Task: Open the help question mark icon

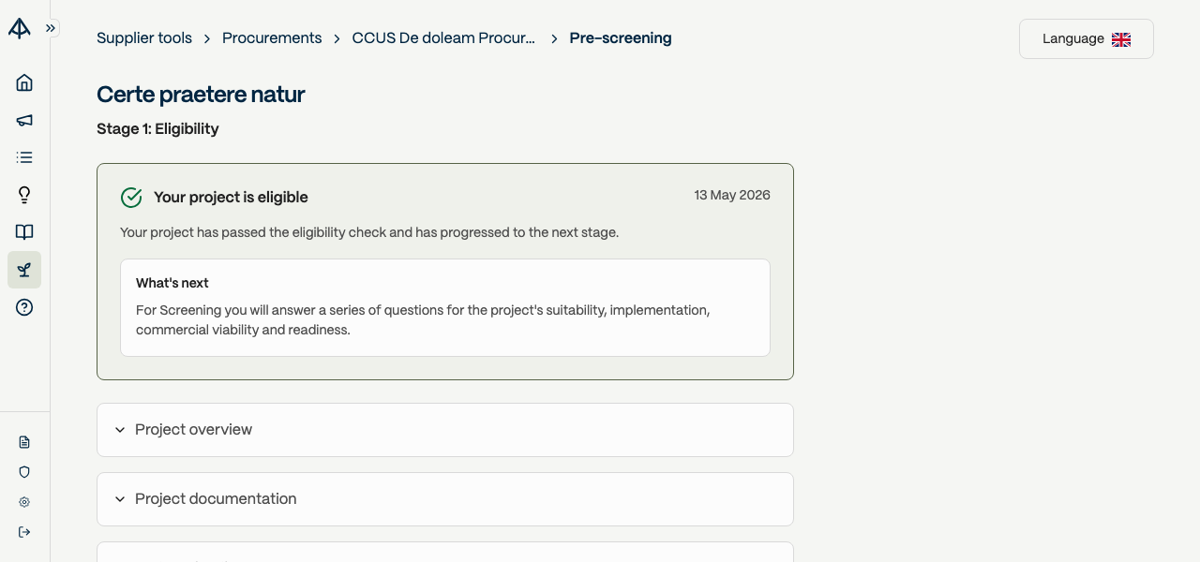Action: (x=24, y=307)
